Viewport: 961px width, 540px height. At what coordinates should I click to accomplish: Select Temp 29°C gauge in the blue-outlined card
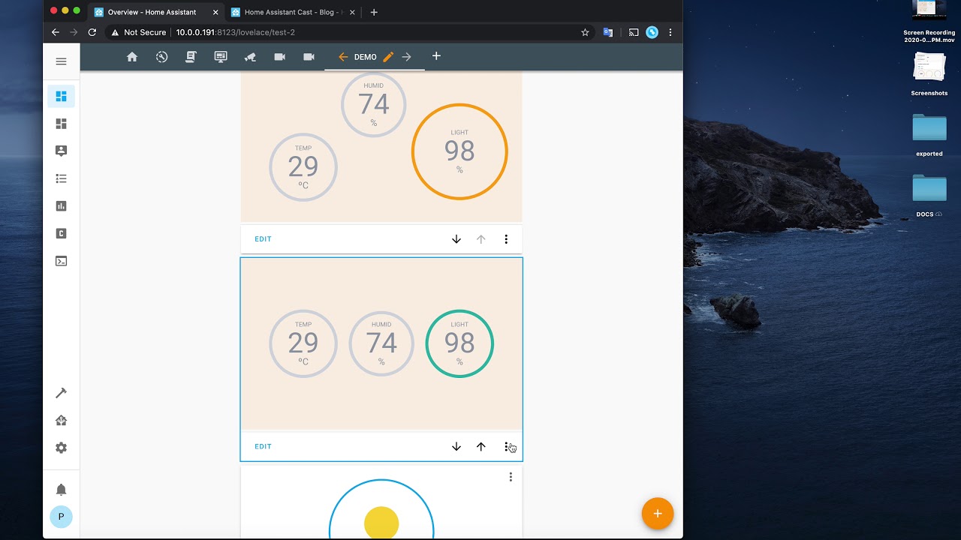tap(303, 343)
